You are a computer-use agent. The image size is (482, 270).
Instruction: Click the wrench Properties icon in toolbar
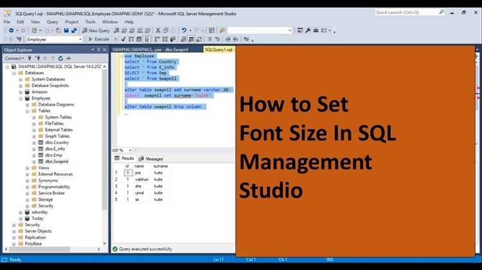click(x=308, y=30)
